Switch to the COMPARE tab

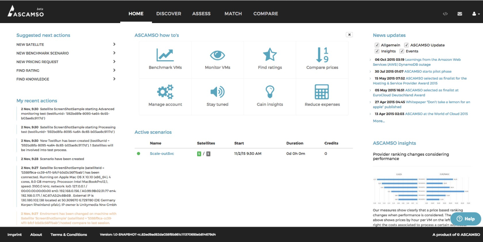[x=266, y=14]
